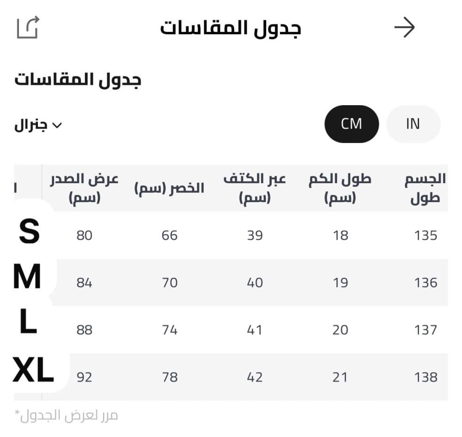Click the scroll hint text below table
This screenshot has width=462, height=437.
coord(66,415)
